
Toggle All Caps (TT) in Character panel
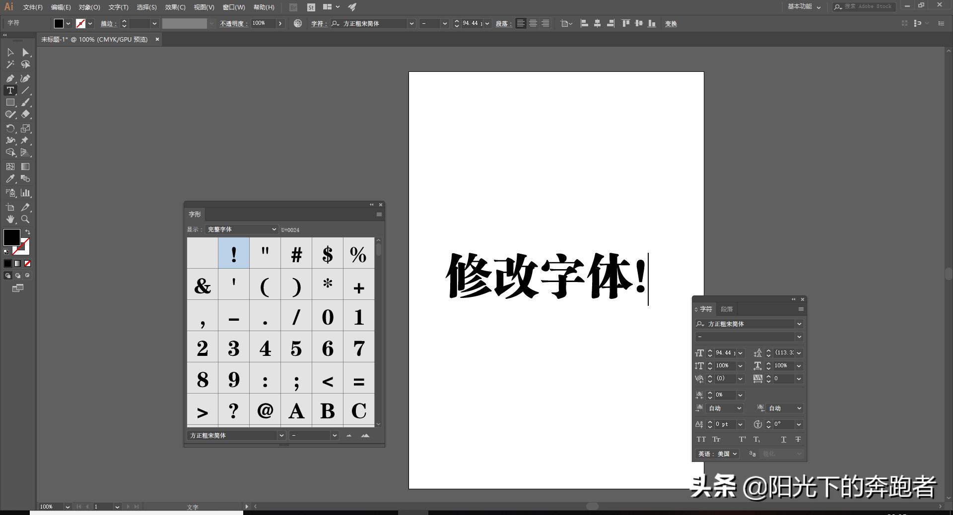click(701, 439)
